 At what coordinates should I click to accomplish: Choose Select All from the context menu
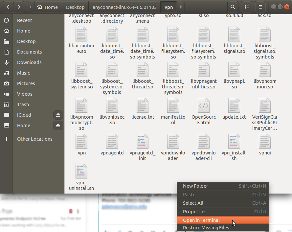tap(223, 203)
